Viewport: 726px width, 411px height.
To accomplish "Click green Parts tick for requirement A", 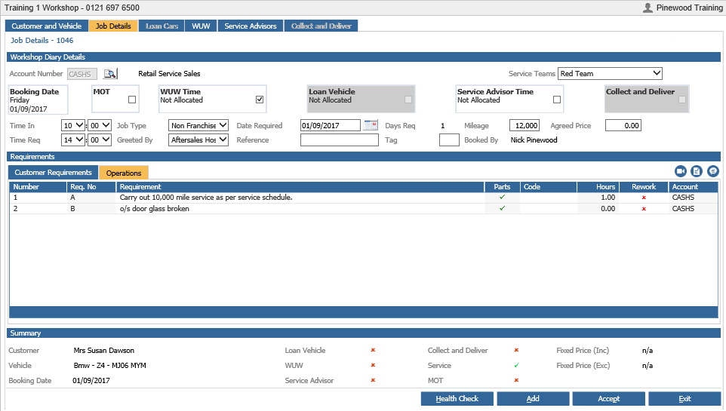I will point(503,197).
